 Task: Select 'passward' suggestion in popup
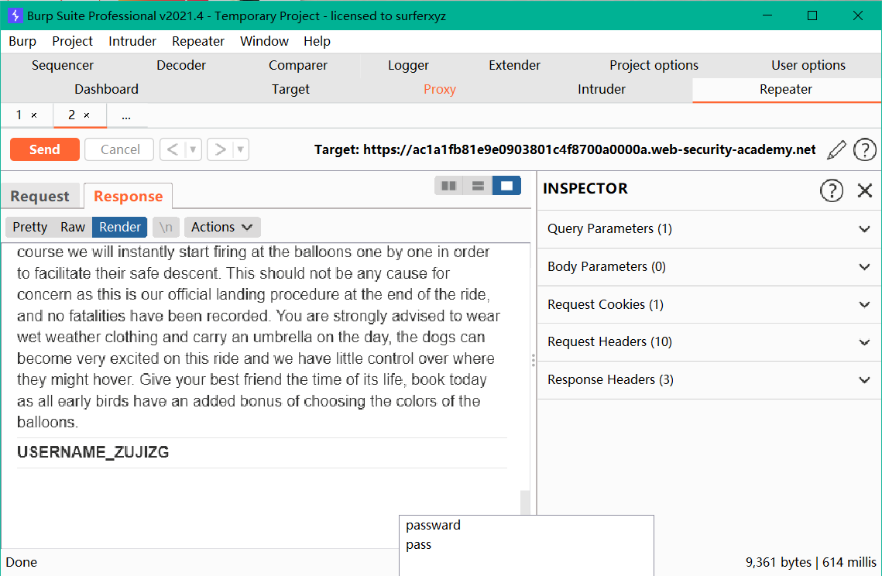(x=433, y=526)
